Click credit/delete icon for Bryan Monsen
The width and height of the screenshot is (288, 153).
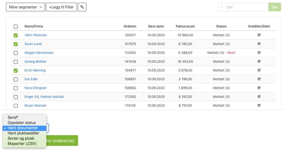[259, 105]
